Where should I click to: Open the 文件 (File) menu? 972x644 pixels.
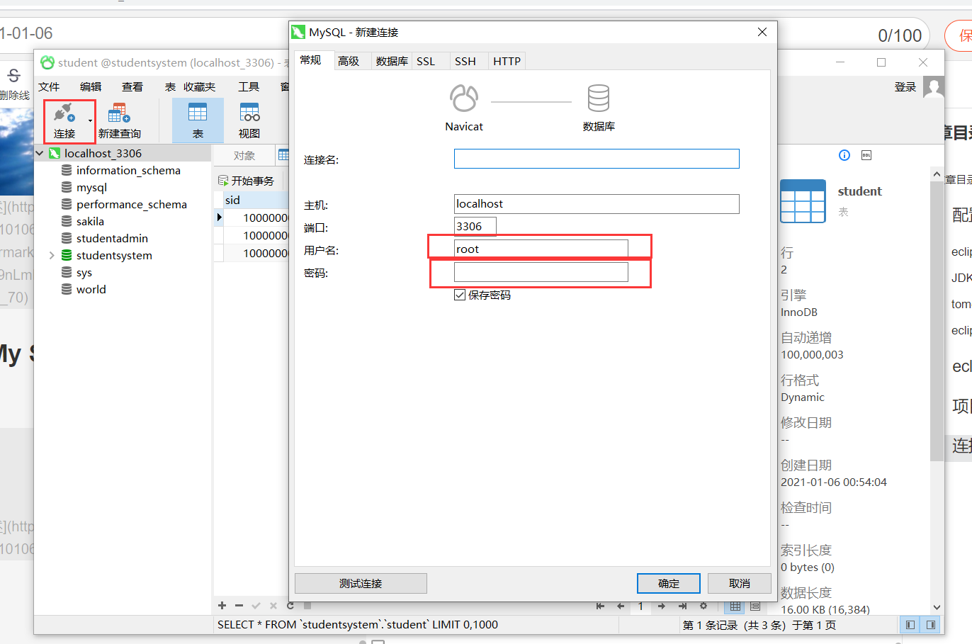[50, 86]
